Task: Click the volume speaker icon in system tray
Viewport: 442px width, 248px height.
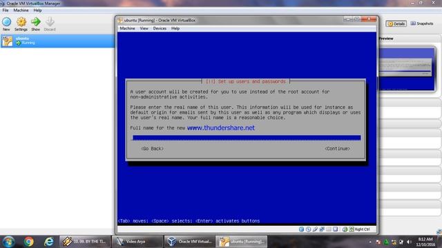Action: click(409, 242)
